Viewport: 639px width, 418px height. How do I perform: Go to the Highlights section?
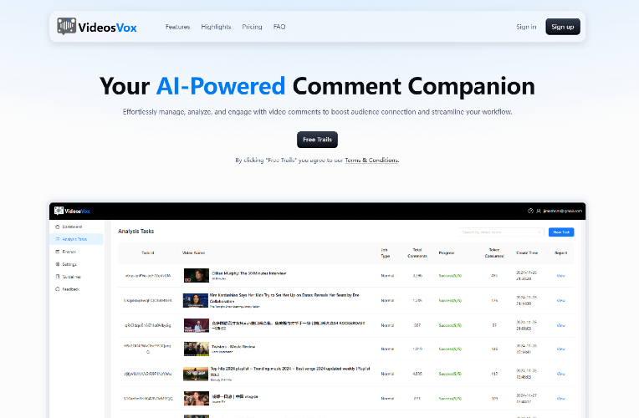(216, 27)
